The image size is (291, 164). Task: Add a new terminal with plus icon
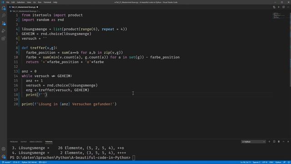270,142
